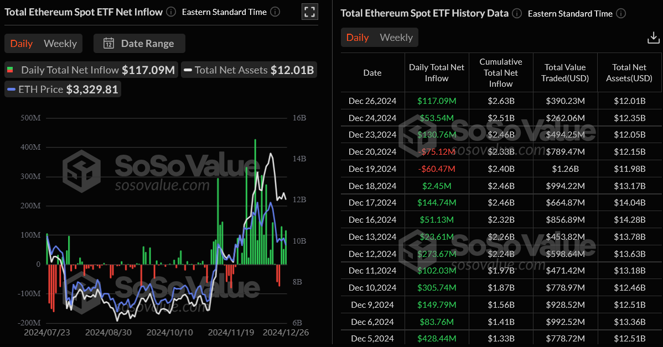Click the $144.74M inflow cell
This screenshot has height=347, width=663.
pyautogui.click(x=437, y=203)
